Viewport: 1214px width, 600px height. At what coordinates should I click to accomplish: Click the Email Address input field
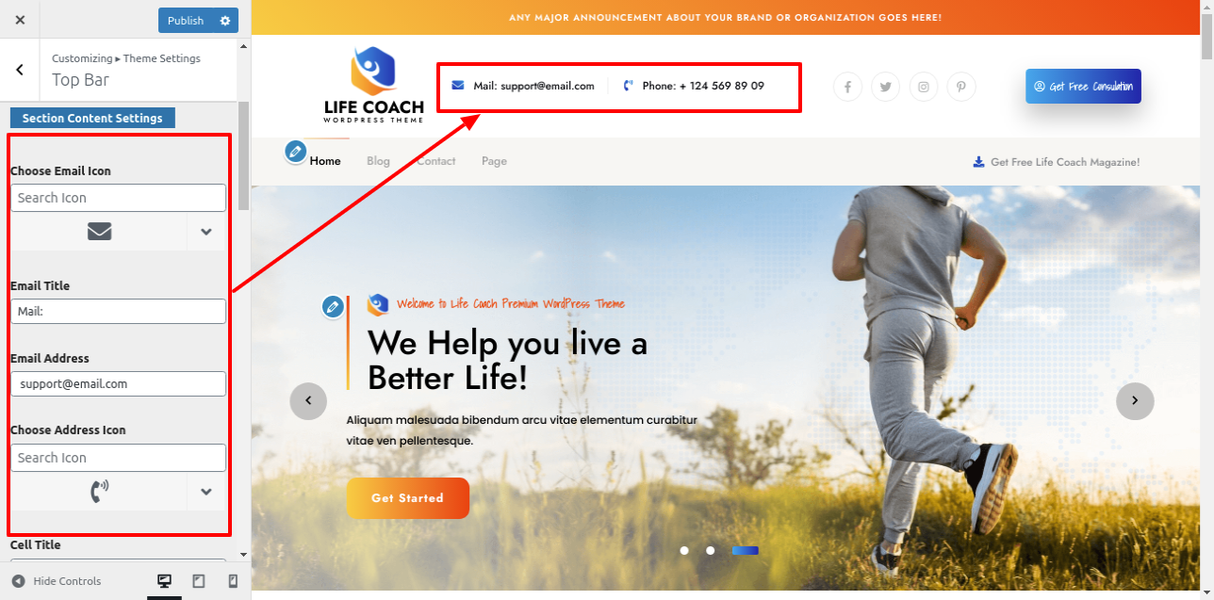point(118,384)
